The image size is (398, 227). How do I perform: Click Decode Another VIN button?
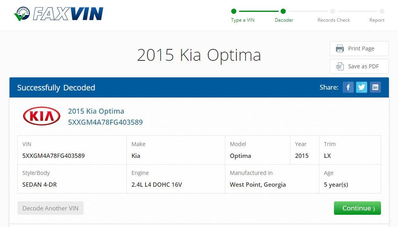tap(51, 208)
